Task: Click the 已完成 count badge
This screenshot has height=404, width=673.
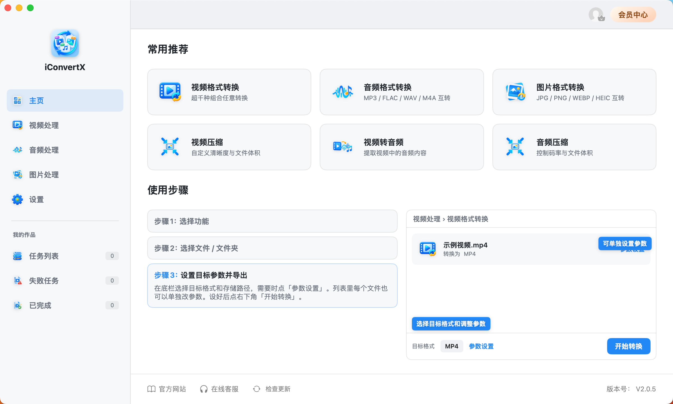Action: [x=112, y=305]
